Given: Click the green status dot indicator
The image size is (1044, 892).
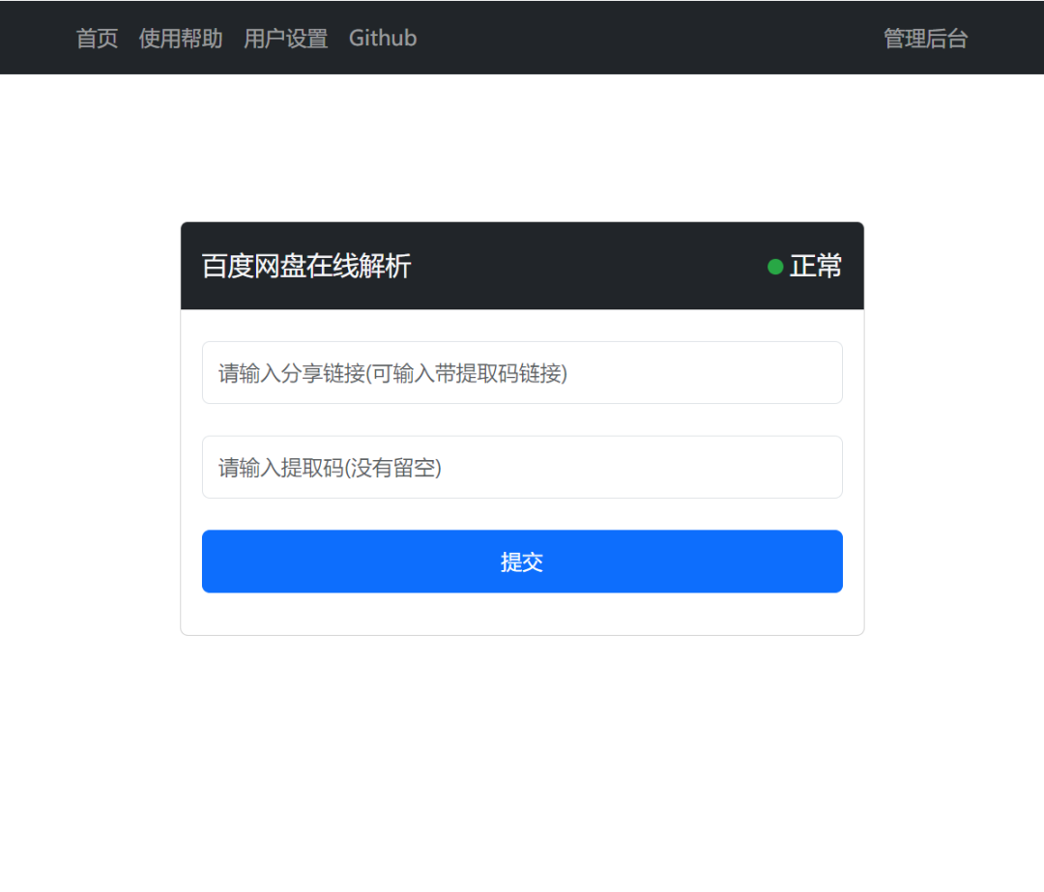Looking at the screenshot, I should (x=775, y=267).
